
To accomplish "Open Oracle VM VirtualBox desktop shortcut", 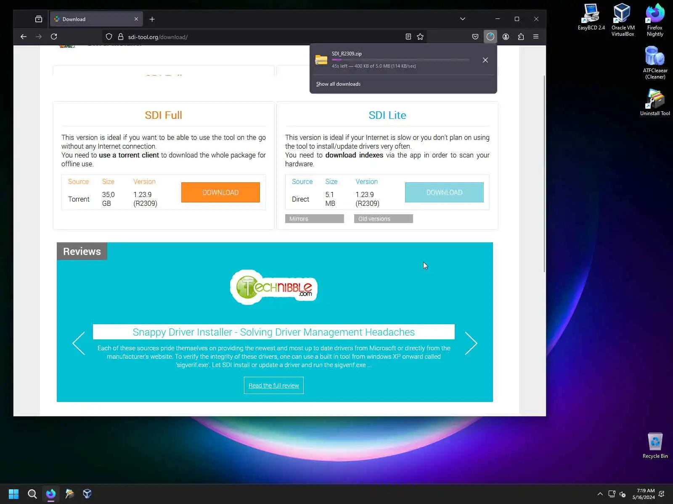I will pyautogui.click(x=623, y=20).
